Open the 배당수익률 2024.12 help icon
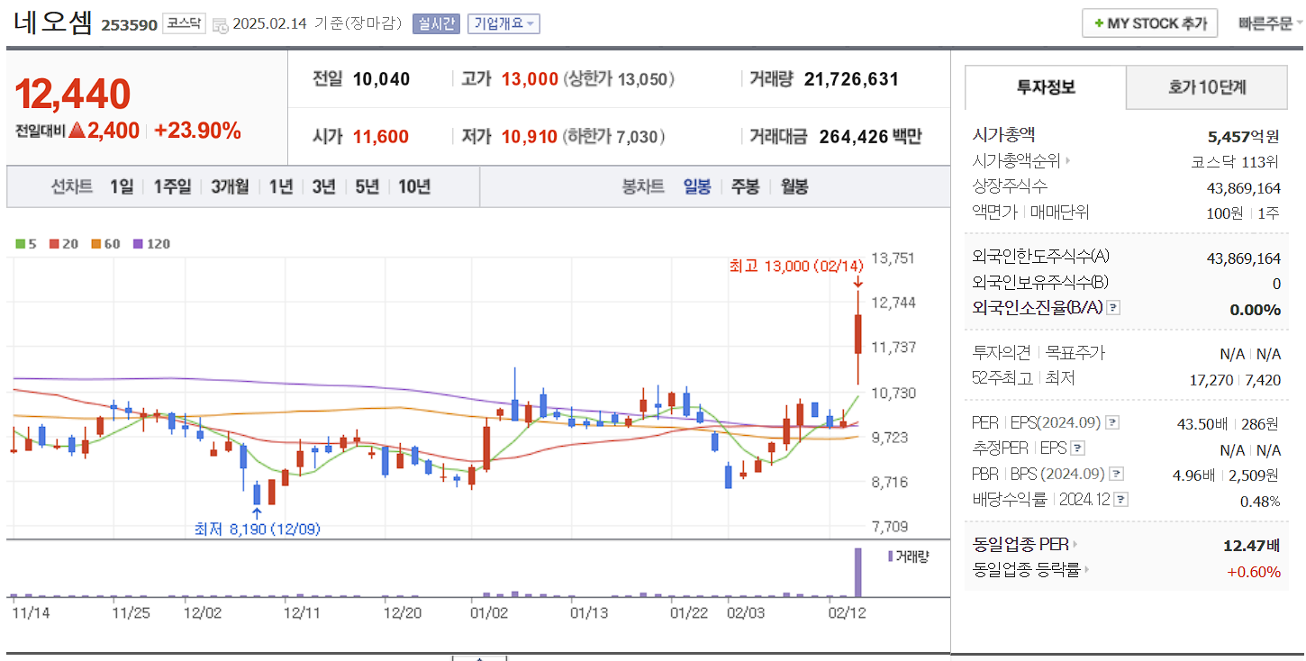 tap(1119, 498)
